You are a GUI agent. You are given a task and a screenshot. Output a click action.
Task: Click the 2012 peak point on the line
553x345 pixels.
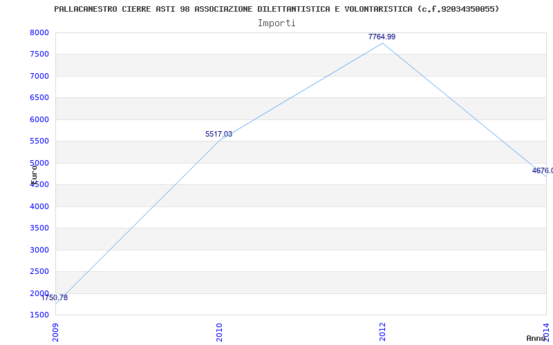[383, 43]
